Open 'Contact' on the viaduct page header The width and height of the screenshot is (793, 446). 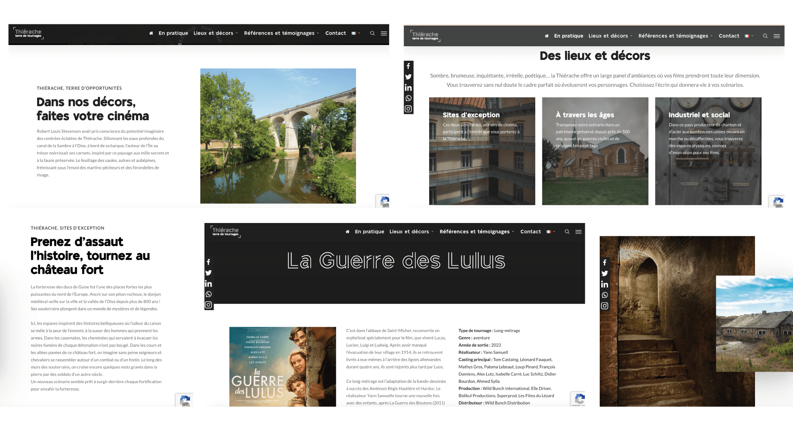click(x=336, y=33)
